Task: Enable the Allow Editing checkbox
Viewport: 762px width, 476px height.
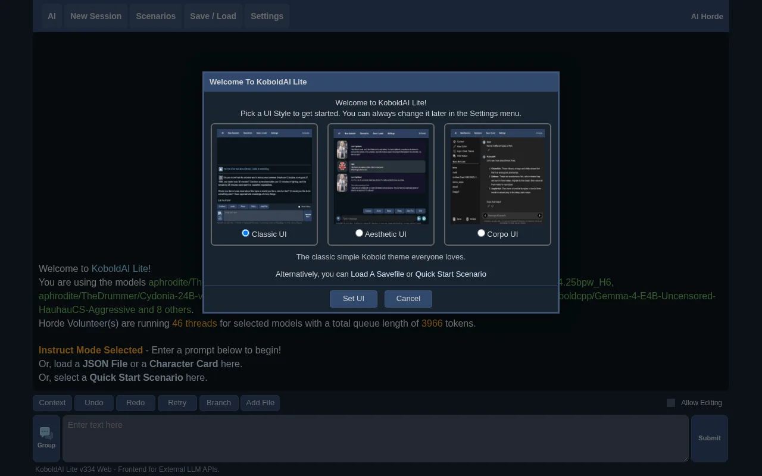Action: (671, 403)
